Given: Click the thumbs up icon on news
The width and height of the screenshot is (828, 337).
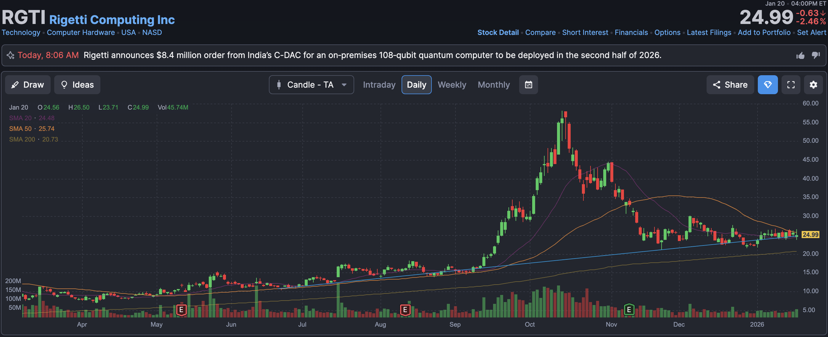Looking at the screenshot, I should 800,56.
